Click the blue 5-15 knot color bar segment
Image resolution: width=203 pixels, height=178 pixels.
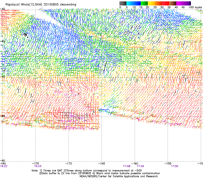134,3
